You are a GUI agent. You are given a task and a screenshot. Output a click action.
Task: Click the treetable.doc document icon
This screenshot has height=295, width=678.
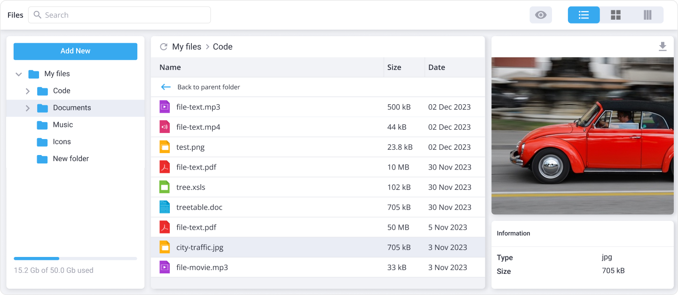tap(165, 207)
